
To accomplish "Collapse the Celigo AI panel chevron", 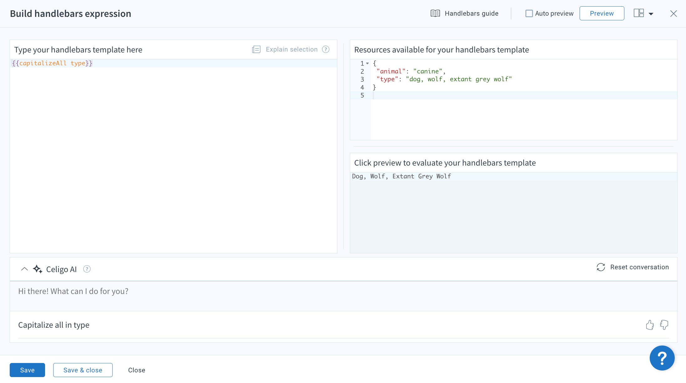I will click(x=24, y=269).
